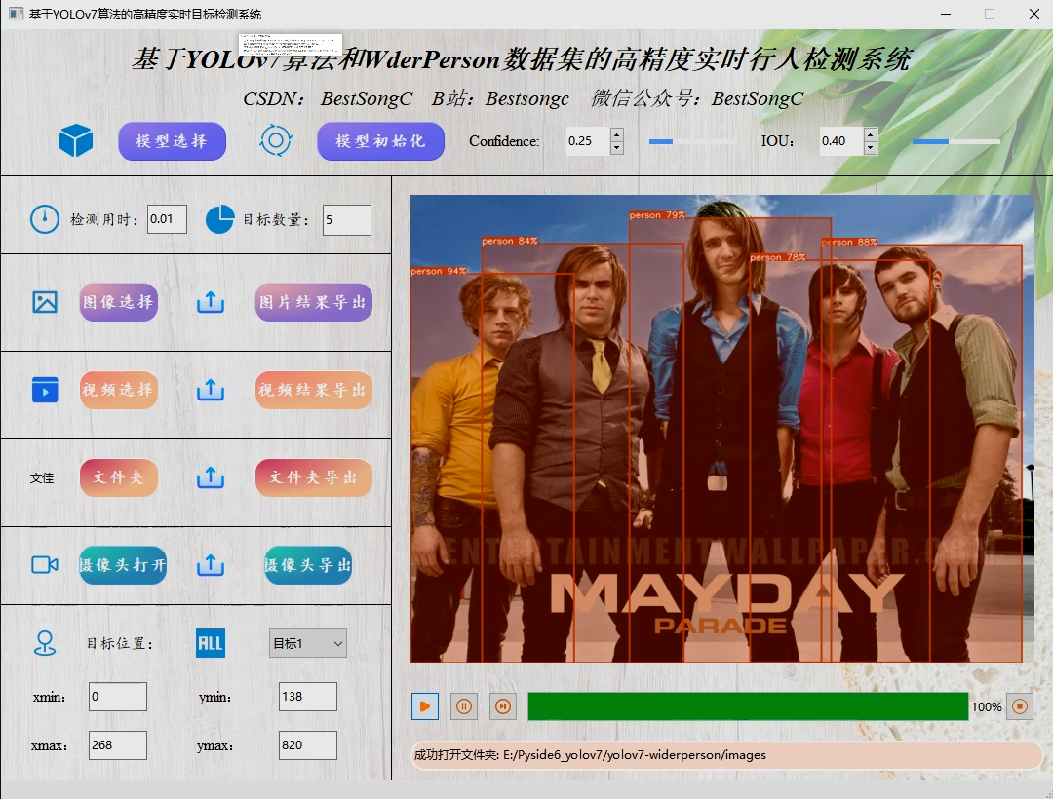The width and height of the screenshot is (1053, 799).
Task: Adjust the IOU slider
Action: 956,141
